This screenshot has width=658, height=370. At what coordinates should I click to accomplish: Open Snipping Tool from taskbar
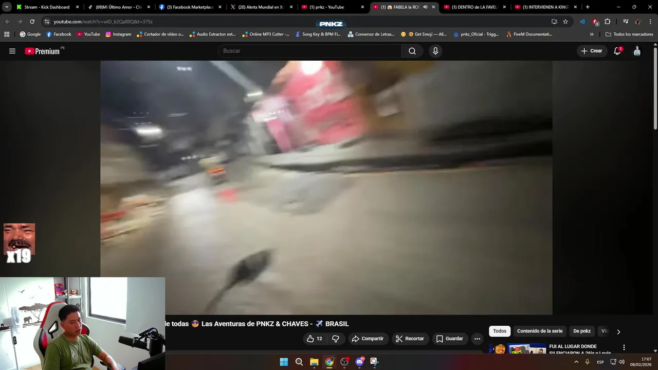click(374, 362)
